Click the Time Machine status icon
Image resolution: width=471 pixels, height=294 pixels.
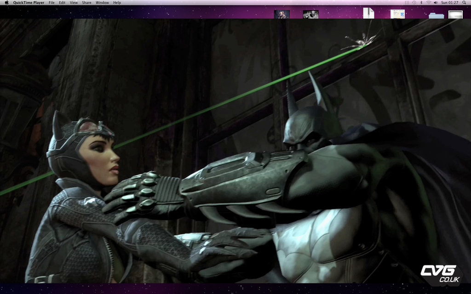(x=414, y=3)
